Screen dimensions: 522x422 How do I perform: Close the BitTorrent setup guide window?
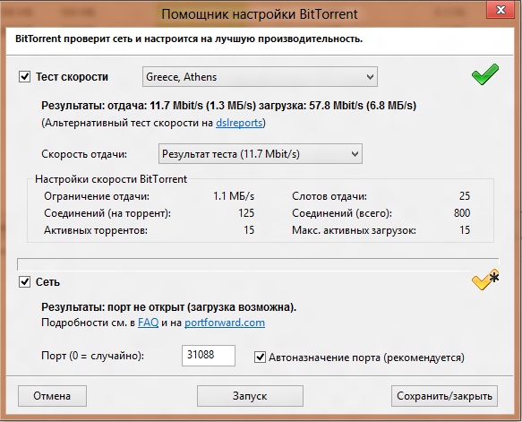(501, 10)
